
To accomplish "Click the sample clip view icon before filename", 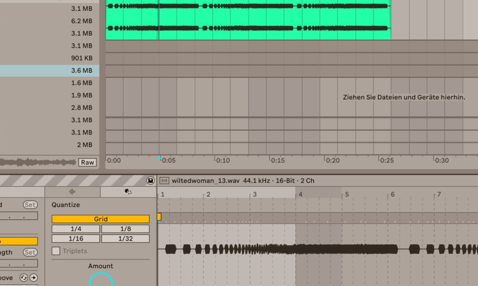I will 164,181.
